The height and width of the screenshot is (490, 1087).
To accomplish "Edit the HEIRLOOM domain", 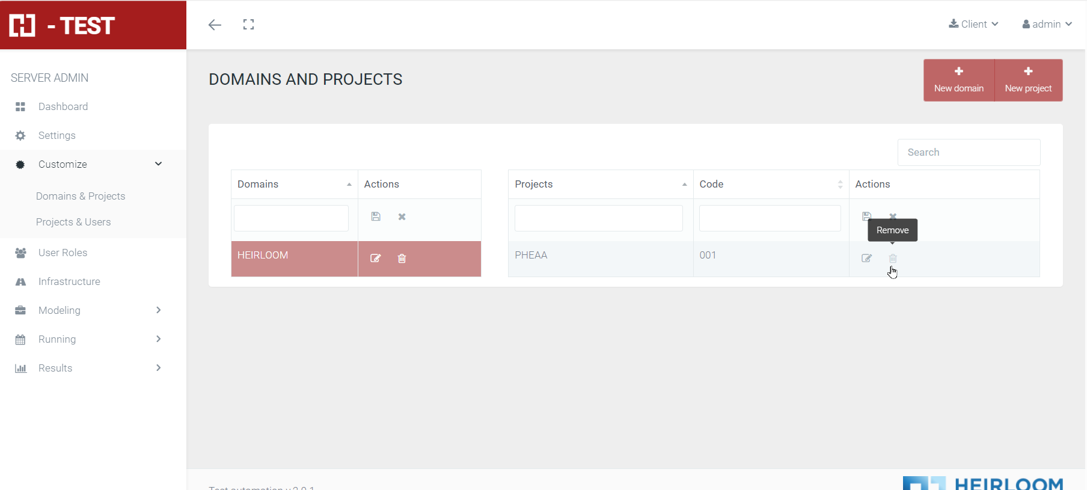I will point(375,259).
